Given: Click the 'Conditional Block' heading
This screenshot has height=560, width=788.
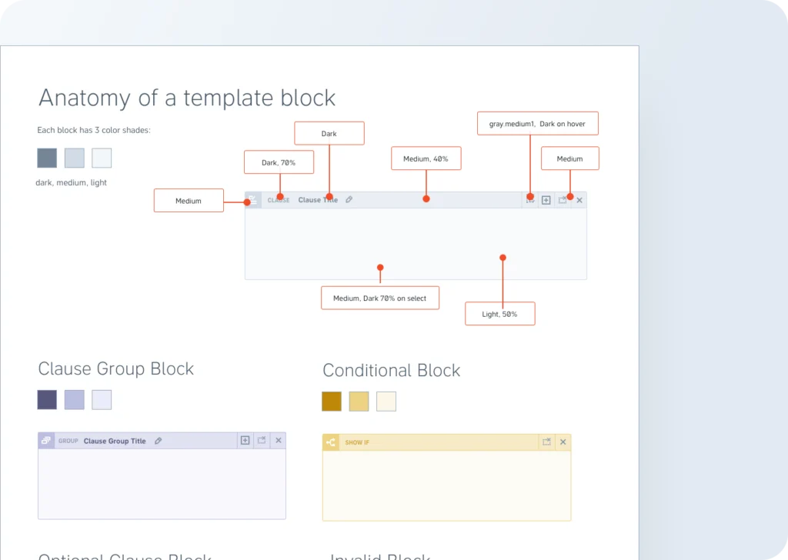Looking at the screenshot, I should 392,370.
